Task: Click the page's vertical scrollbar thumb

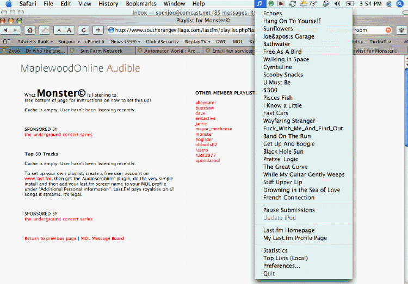Action: point(406,107)
